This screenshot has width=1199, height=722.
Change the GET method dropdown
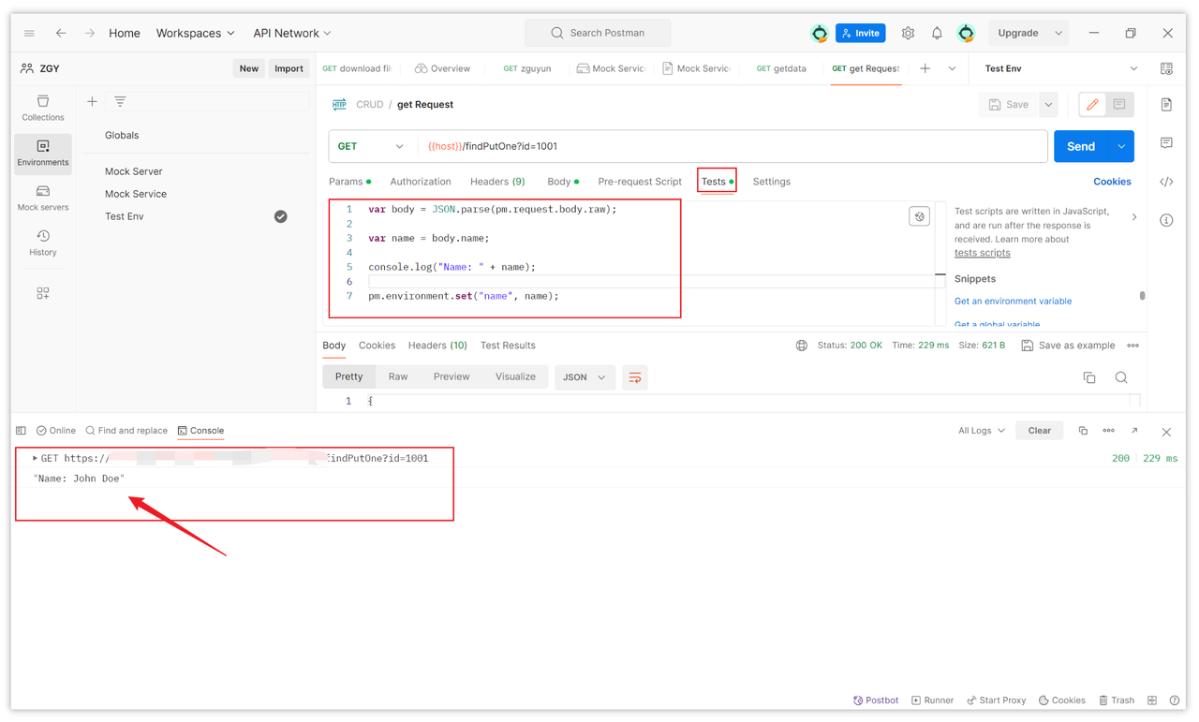(x=371, y=146)
